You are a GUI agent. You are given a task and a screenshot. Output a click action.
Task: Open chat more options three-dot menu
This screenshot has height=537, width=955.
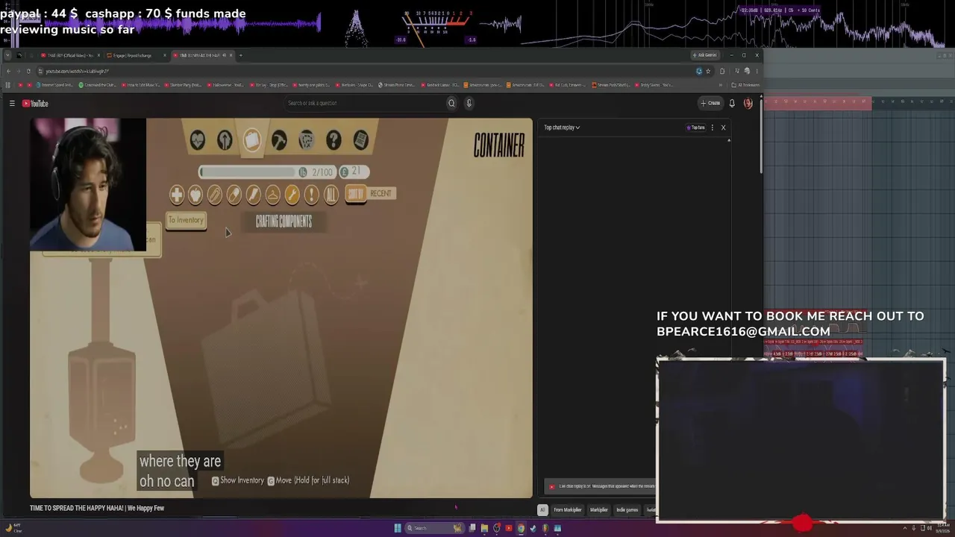tap(713, 128)
